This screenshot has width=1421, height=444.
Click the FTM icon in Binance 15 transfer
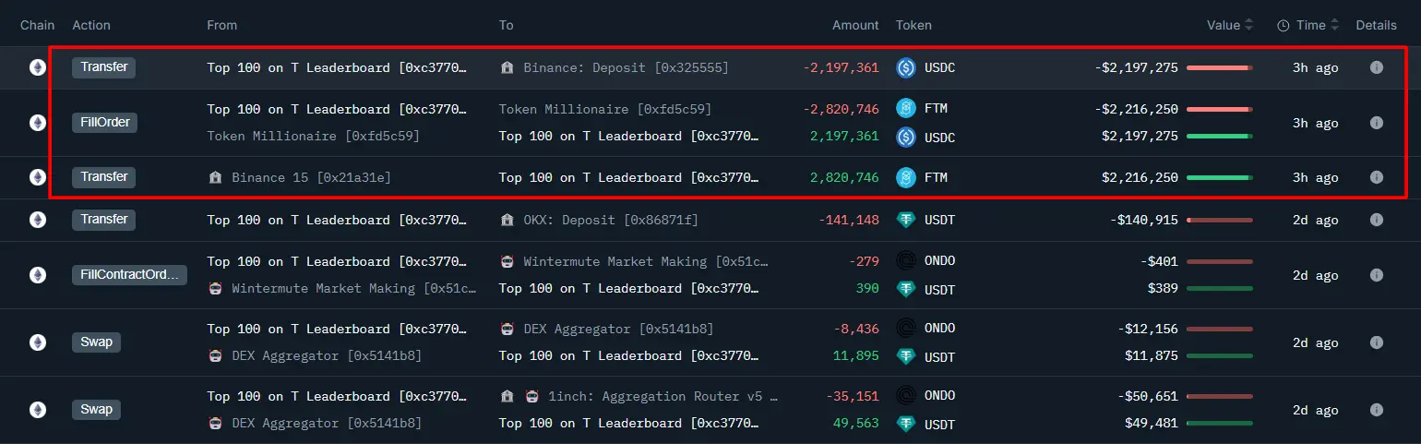pyautogui.click(x=905, y=177)
